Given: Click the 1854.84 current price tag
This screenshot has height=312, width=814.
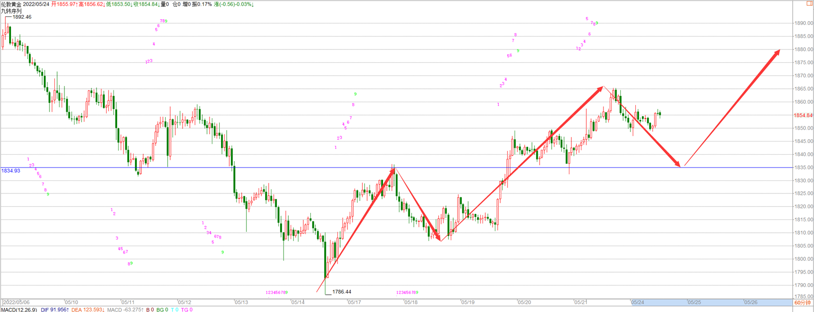Looking at the screenshot, I should (802, 115).
